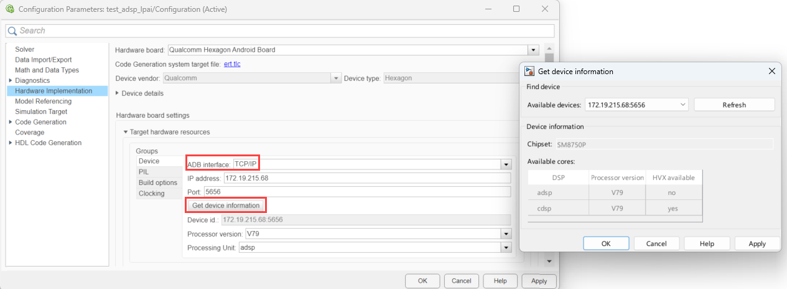Collapse Target hardware resources section
This screenshot has width=787, height=289.
click(126, 132)
